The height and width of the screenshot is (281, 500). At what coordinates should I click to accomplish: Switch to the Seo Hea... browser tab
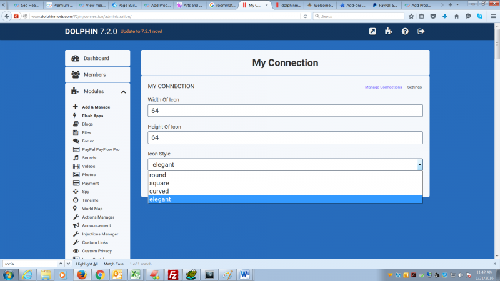(x=26, y=5)
